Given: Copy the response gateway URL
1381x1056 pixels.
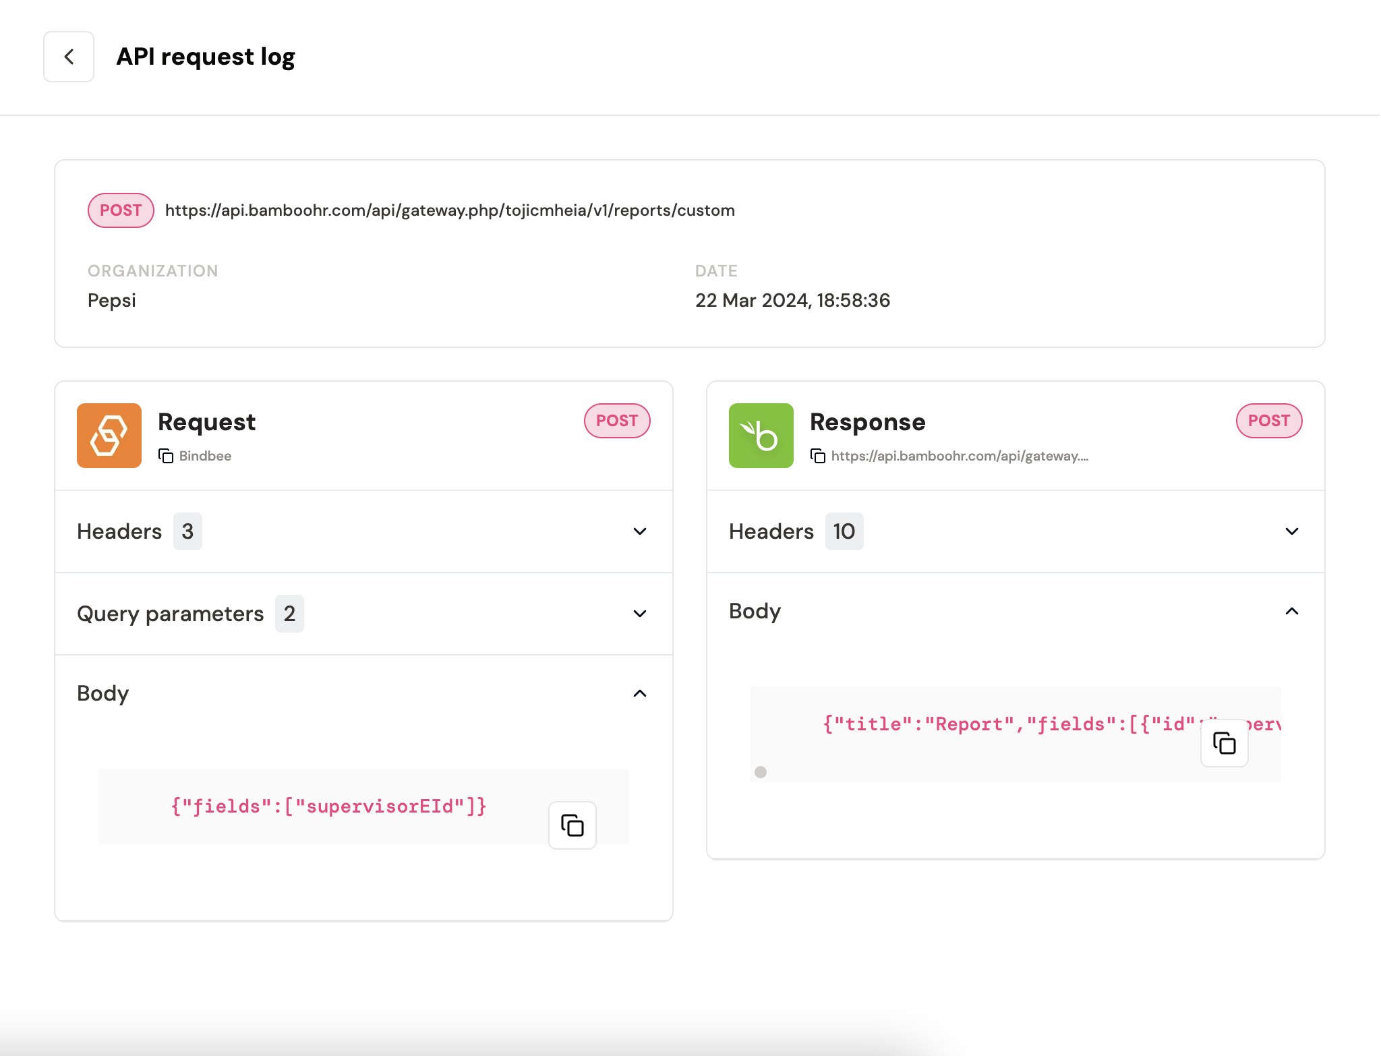Looking at the screenshot, I should 818,456.
